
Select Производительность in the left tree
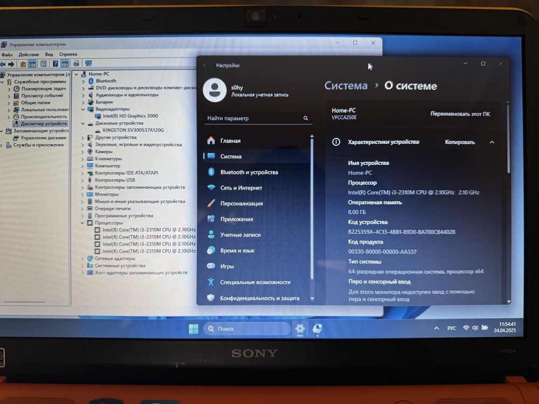pyautogui.click(x=44, y=117)
